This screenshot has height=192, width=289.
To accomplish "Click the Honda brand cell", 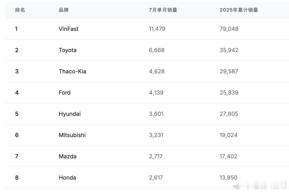I will pos(67,178).
